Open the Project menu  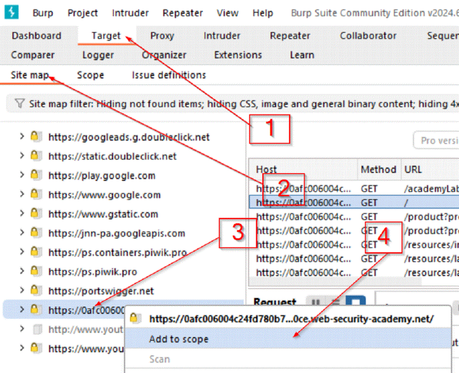click(82, 13)
